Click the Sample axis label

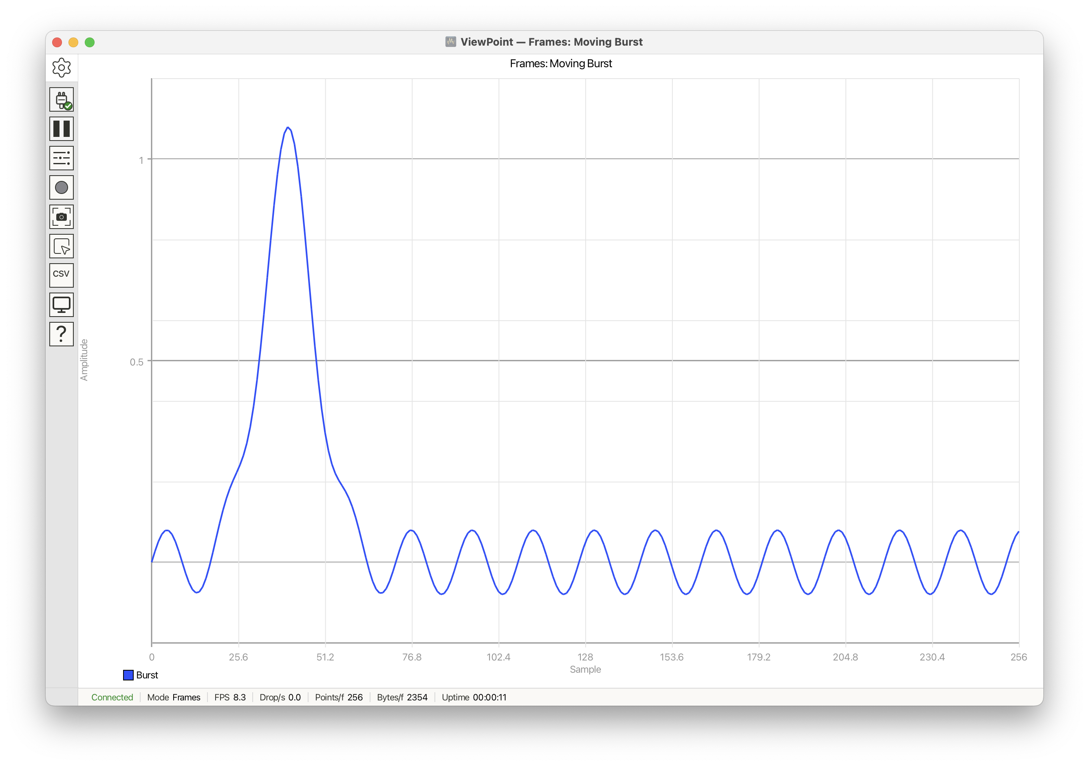tap(585, 669)
